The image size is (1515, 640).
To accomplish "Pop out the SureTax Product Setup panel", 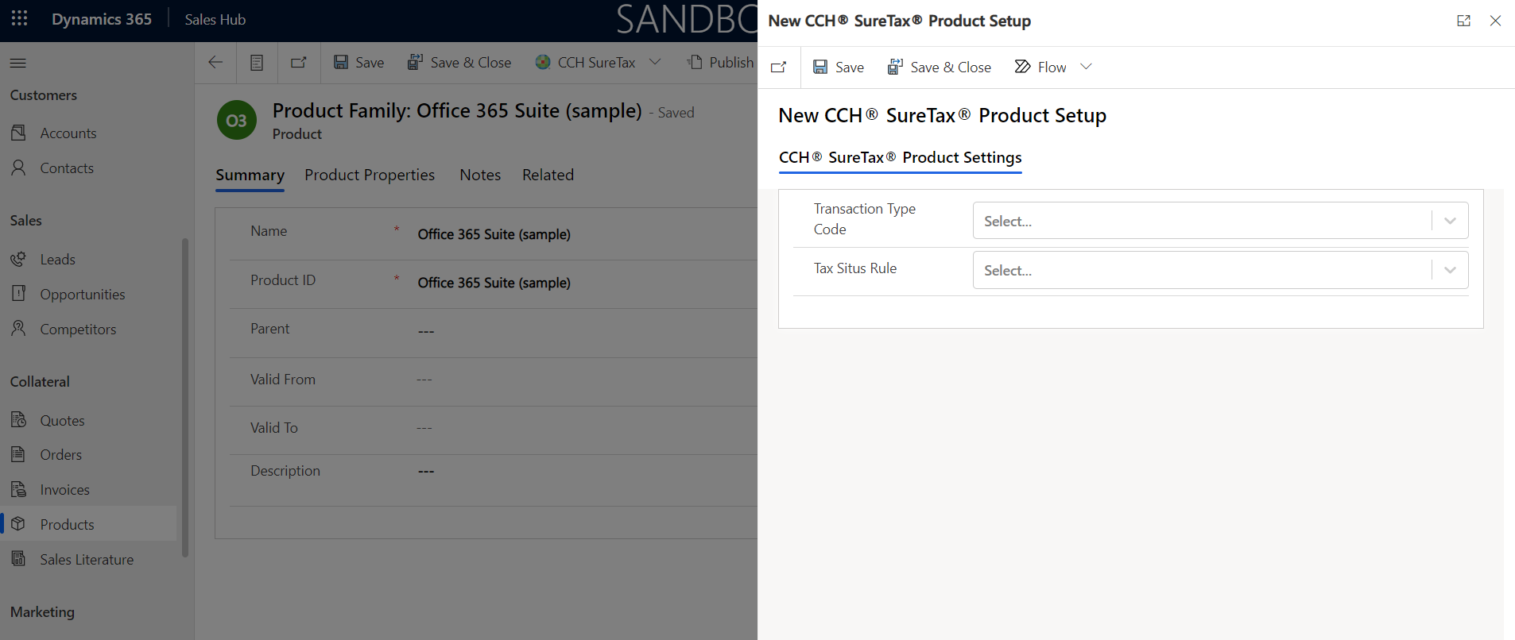I will [x=779, y=67].
